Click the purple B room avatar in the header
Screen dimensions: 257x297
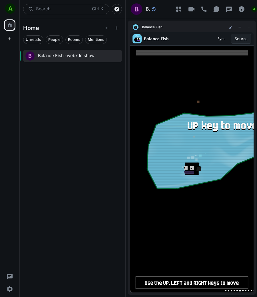pos(136,9)
